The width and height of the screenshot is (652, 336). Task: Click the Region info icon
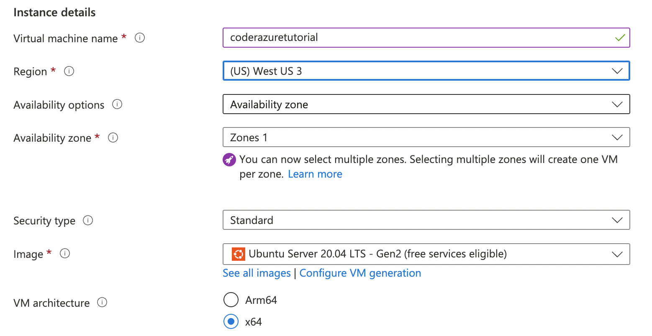click(x=69, y=71)
